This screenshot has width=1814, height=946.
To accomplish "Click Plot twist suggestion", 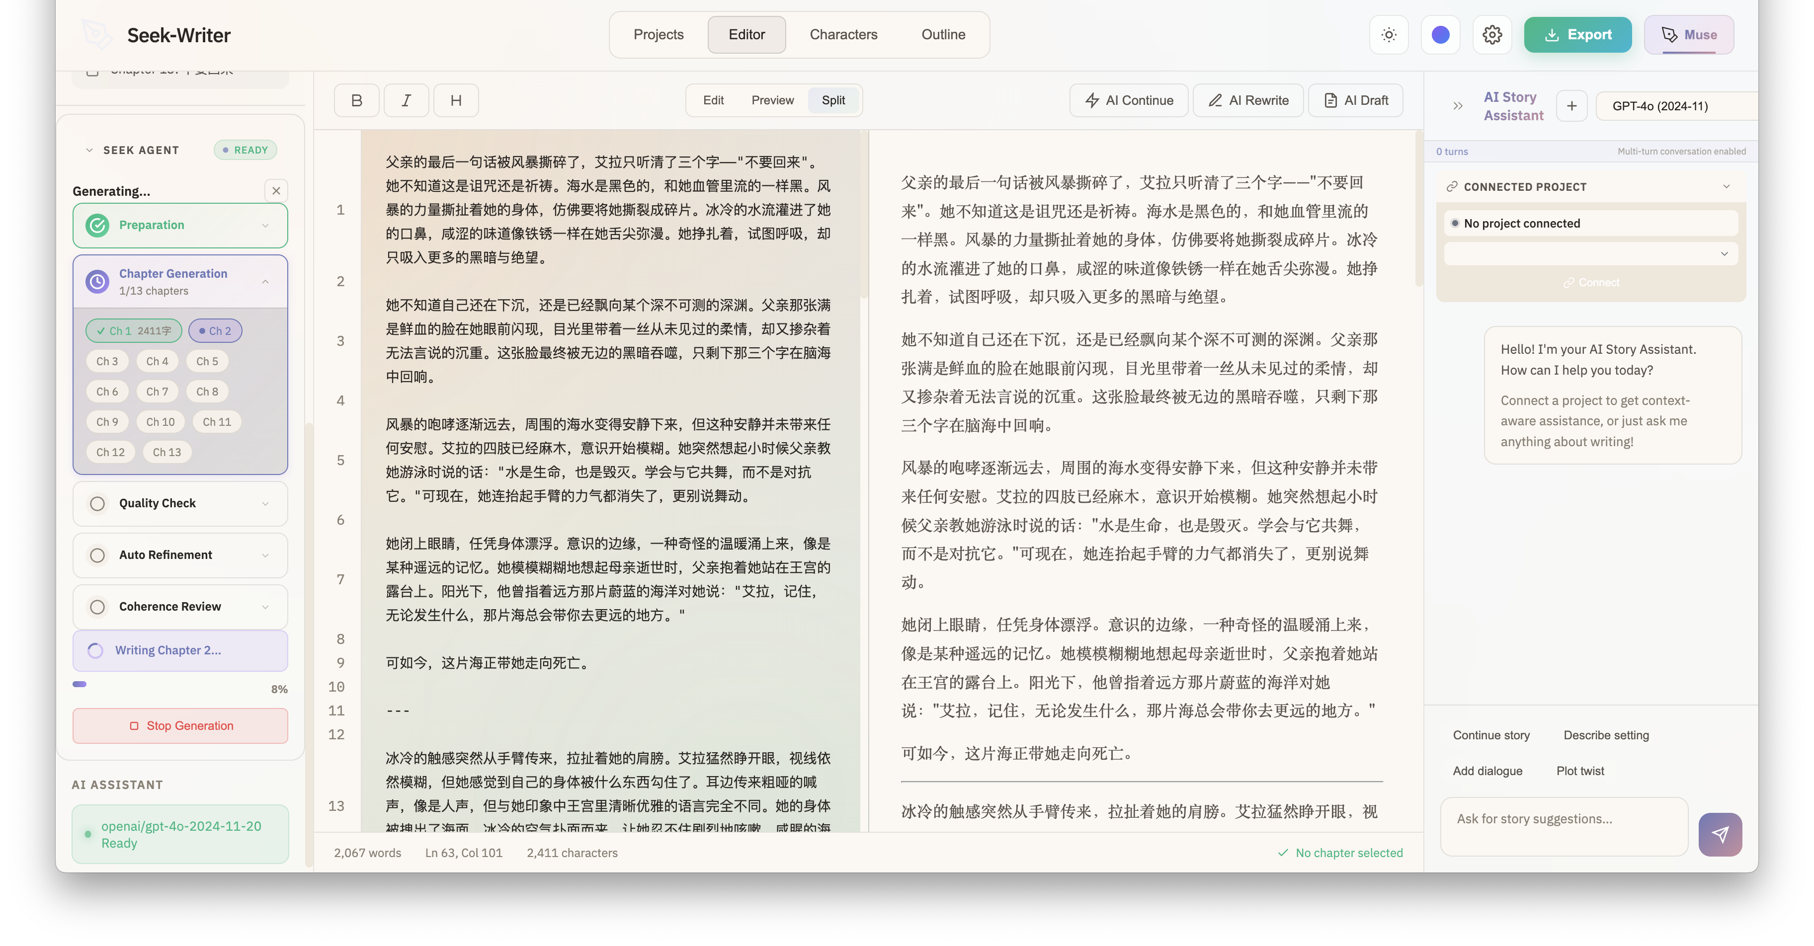I will pyautogui.click(x=1579, y=771).
